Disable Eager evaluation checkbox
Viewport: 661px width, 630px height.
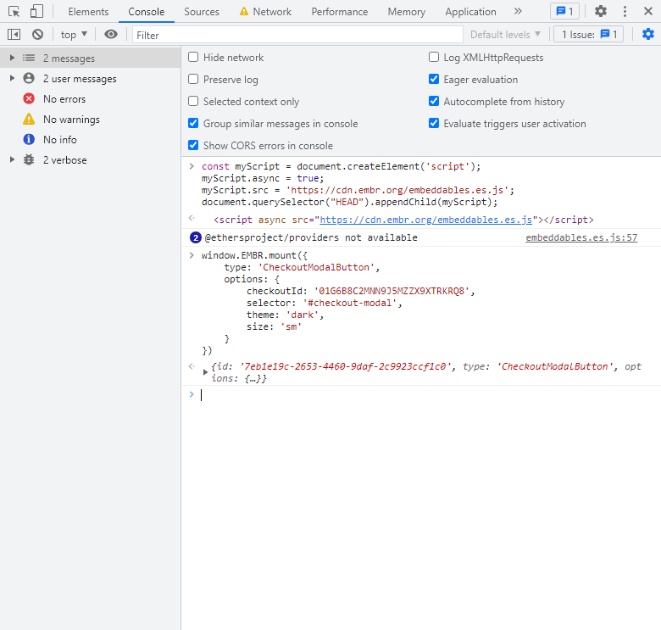pos(434,79)
